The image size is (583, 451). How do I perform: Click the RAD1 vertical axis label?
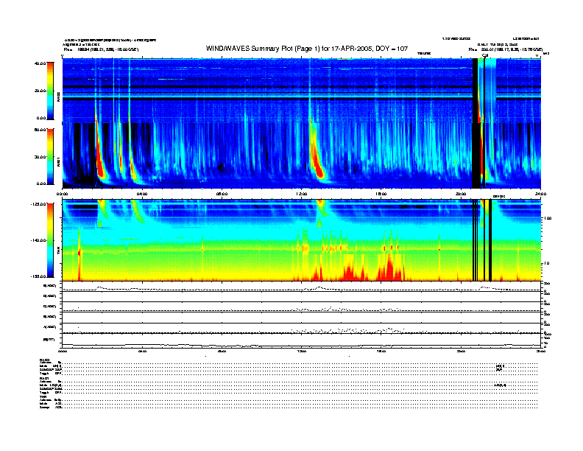point(58,162)
